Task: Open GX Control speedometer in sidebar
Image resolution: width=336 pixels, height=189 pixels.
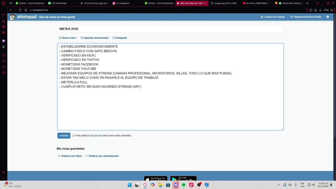Action: 3,15
